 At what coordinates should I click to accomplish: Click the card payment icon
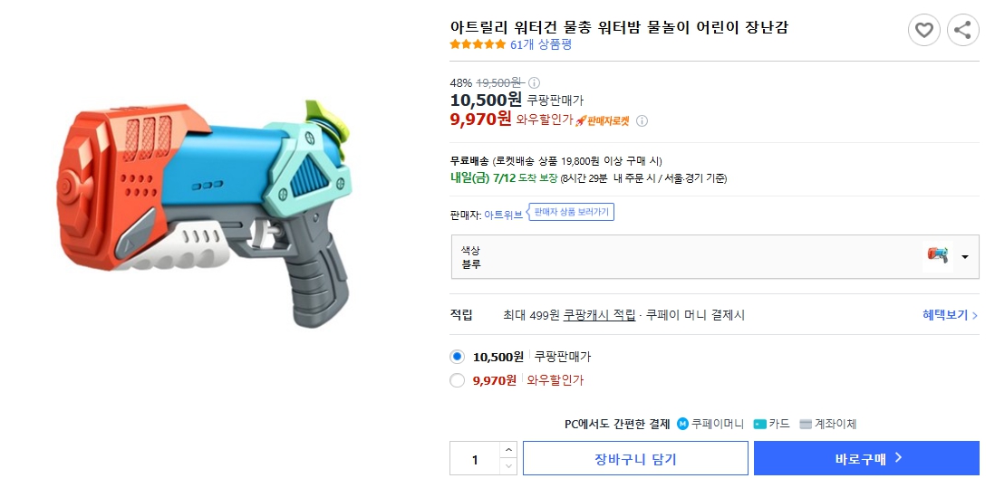pos(759,424)
